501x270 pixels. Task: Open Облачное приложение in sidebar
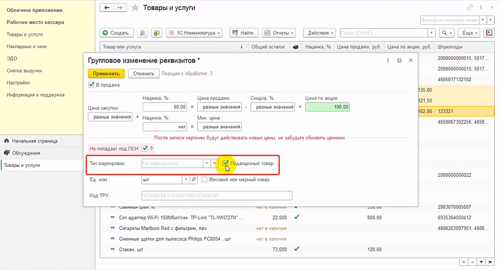[x=34, y=10]
